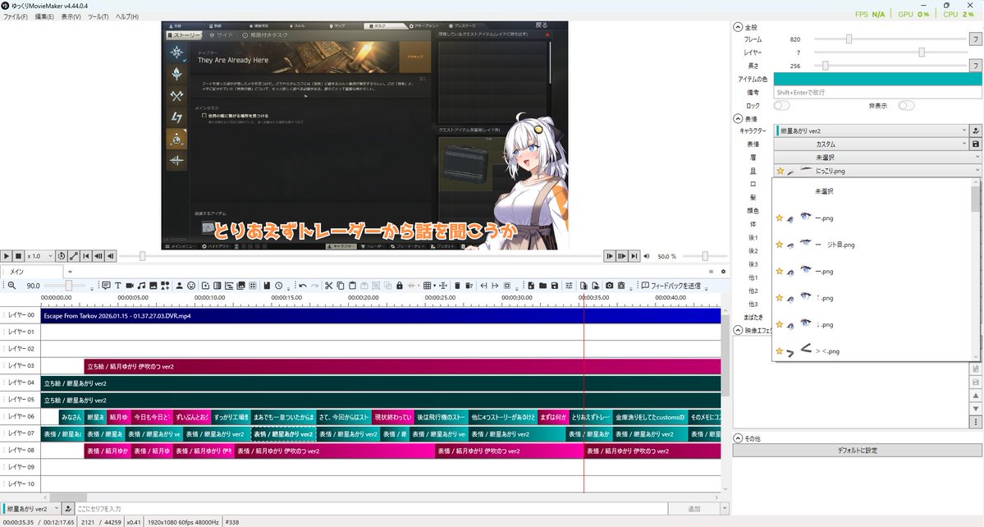This screenshot has height=527, width=984.
Task: Click the レイヤー slider
Action: pos(890,52)
